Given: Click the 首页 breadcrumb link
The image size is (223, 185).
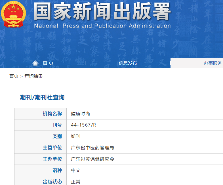Looking at the screenshot, I should pos(14,76).
